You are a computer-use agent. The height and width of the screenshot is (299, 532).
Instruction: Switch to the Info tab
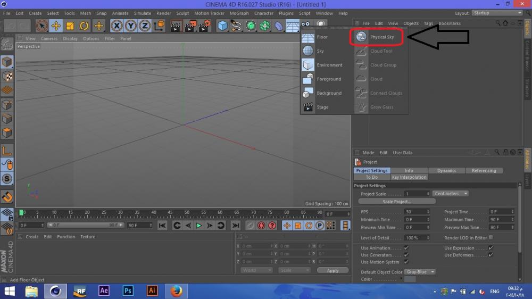(x=409, y=171)
